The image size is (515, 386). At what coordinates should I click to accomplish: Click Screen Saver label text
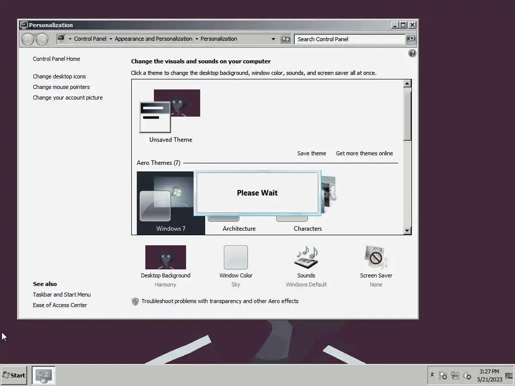pyautogui.click(x=376, y=276)
